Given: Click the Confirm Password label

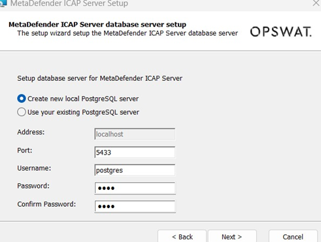Looking at the screenshot, I should click(x=46, y=204).
